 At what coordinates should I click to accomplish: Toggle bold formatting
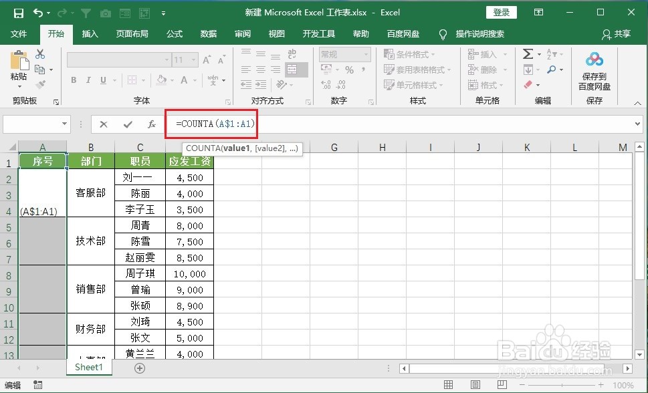(x=74, y=80)
